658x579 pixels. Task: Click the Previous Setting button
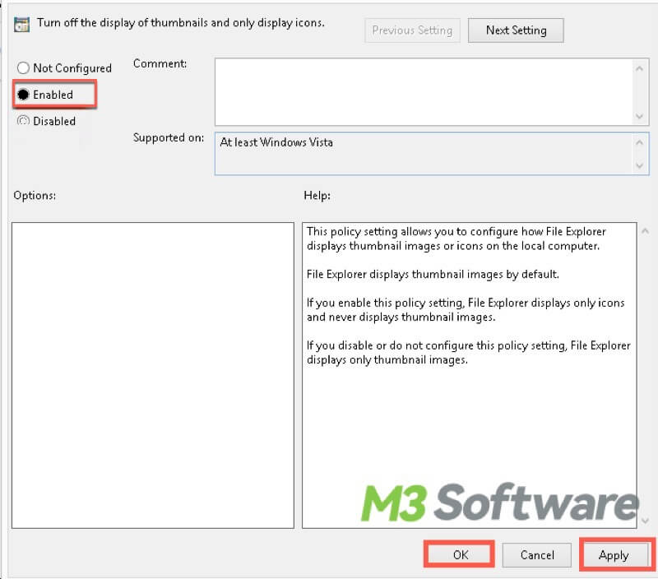pos(412,30)
